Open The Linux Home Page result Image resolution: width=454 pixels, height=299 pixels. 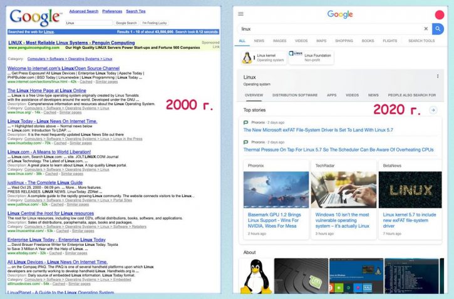pyautogui.click(x=46, y=91)
